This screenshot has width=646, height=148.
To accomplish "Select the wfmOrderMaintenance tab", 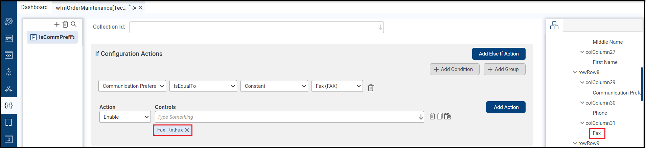I will [x=91, y=8].
